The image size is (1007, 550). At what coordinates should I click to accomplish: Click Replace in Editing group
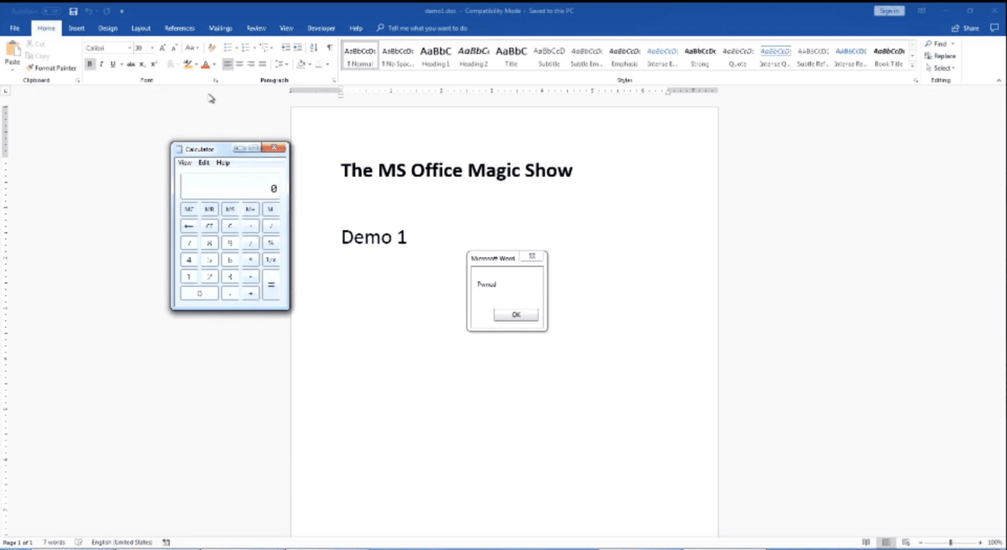pyautogui.click(x=940, y=56)
